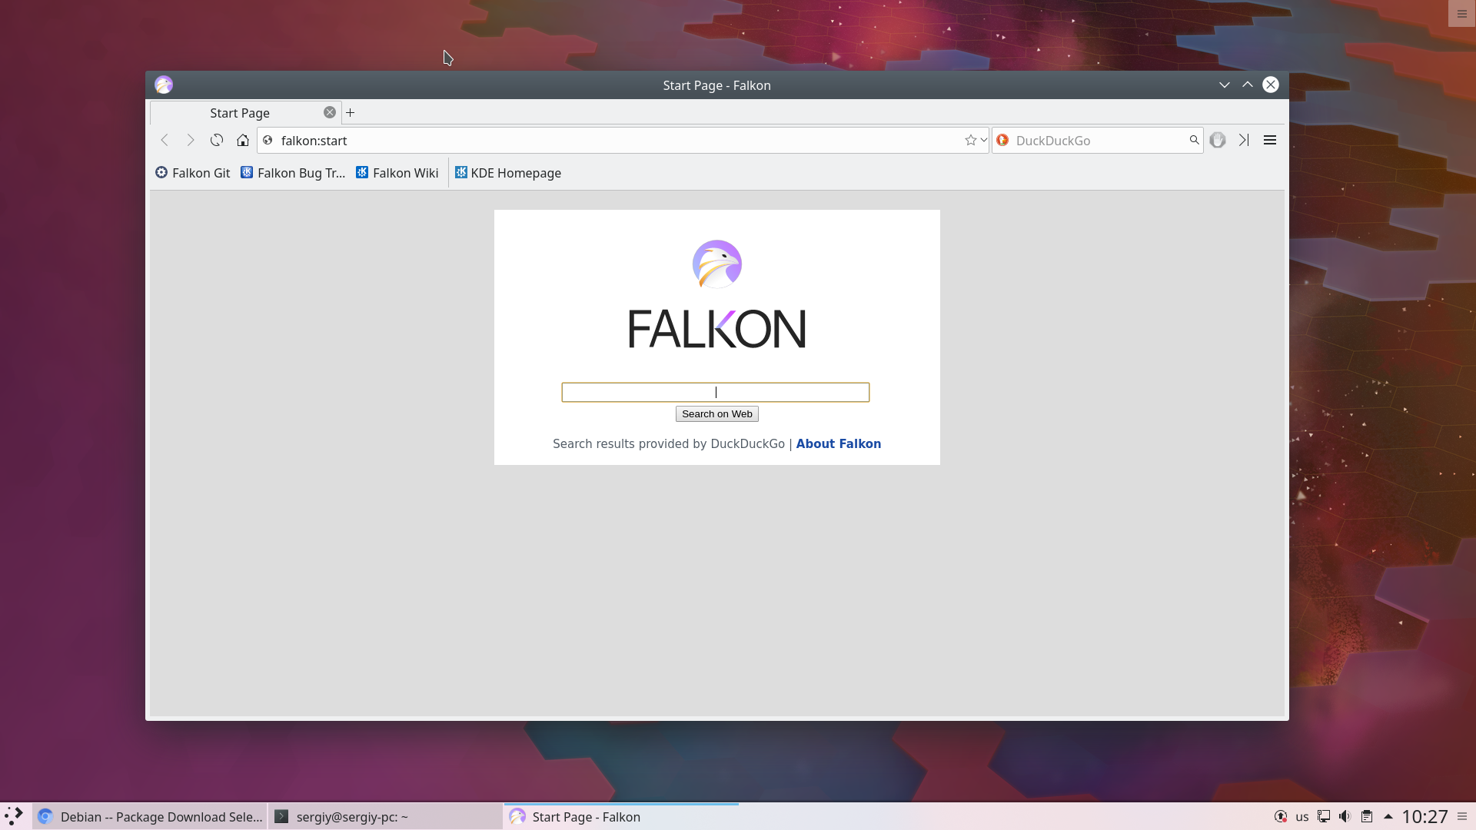Open the About Falkon link
The width and height of the screenshot is (1476, 830).
pyautogui.click(x=839, y=443)
